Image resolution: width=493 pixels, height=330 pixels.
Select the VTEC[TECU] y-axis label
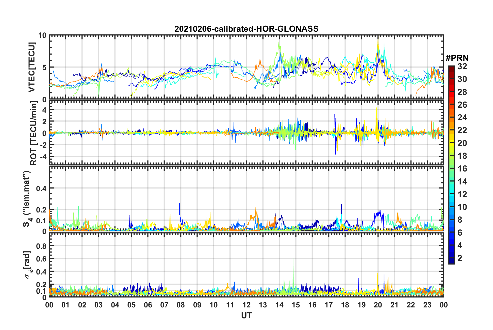(x=32, y=67)
